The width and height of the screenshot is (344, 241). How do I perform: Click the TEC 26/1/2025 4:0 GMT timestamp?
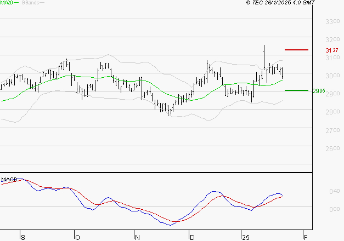[280, 3]
